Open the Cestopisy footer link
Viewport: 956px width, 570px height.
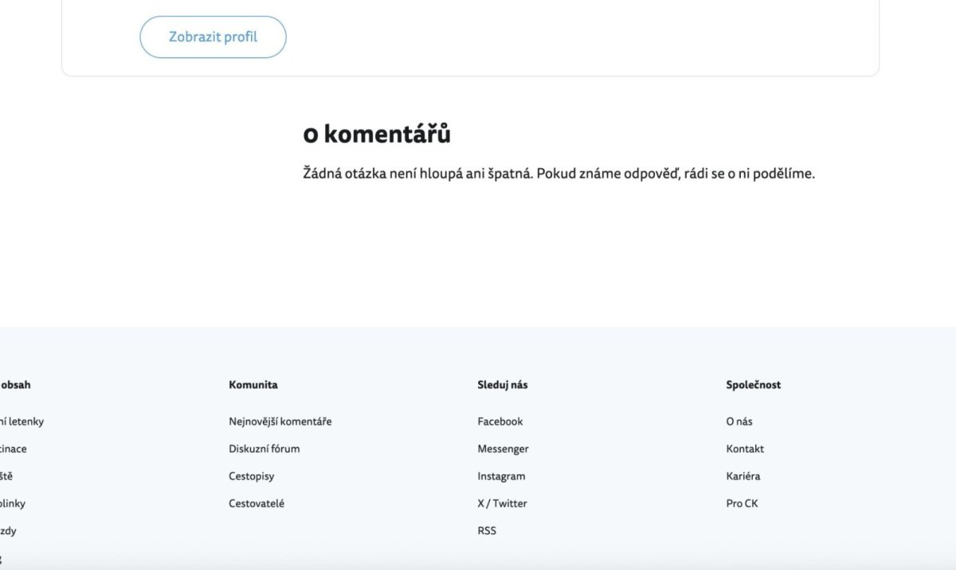251,476
